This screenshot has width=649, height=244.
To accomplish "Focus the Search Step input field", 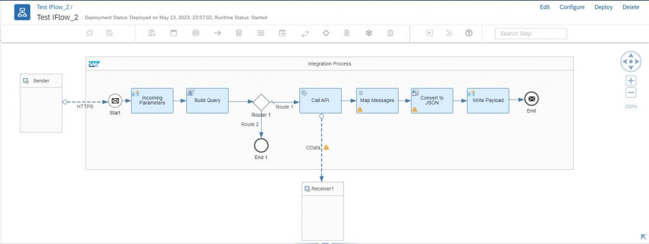I will tap(531, 34).
